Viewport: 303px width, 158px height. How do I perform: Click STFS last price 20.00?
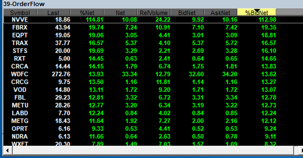point(63,51)
